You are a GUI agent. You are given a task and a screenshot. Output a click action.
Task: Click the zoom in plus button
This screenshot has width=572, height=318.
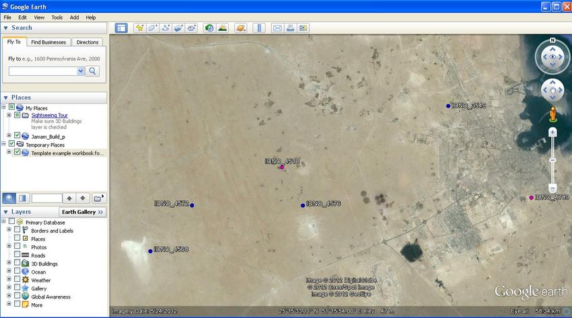(552, 132)
